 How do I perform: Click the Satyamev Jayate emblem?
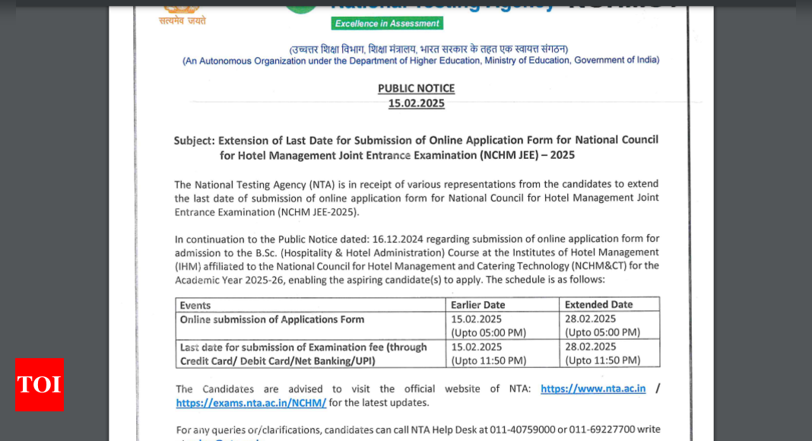pos(182,14)
